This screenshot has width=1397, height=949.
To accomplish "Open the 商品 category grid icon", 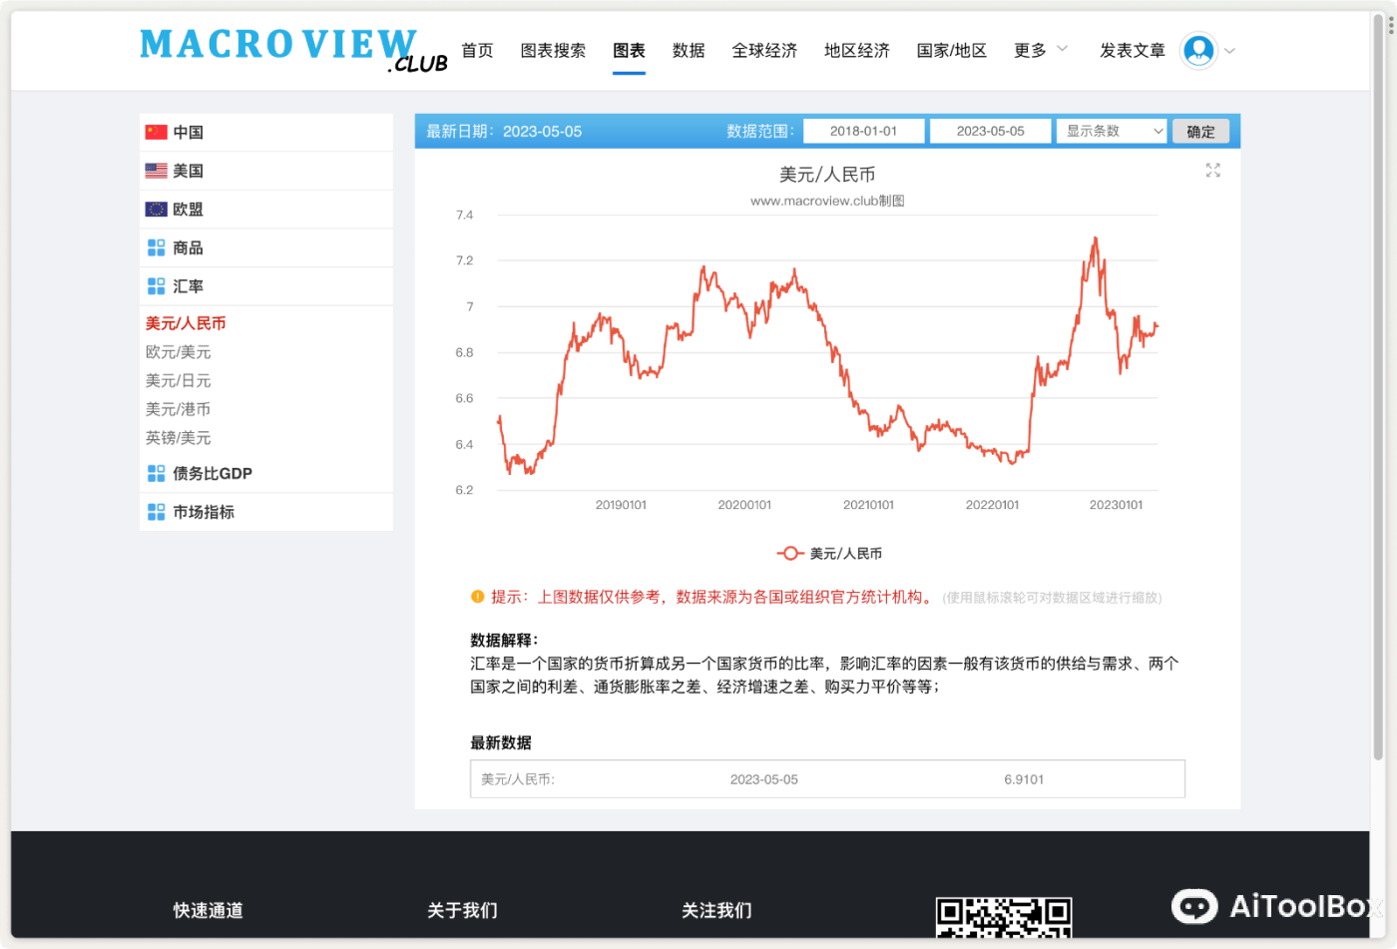I will (157, 246).
